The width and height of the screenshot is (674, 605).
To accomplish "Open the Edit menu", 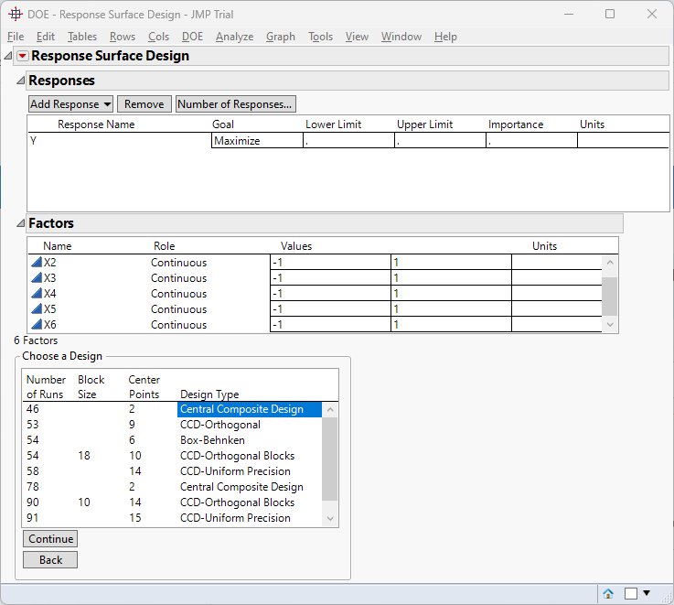I will (45, 37).
